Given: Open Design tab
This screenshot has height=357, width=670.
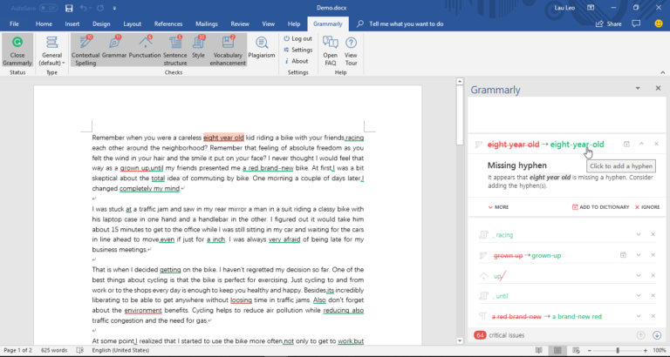Looking at the screenshot, I should pos(101,24).
